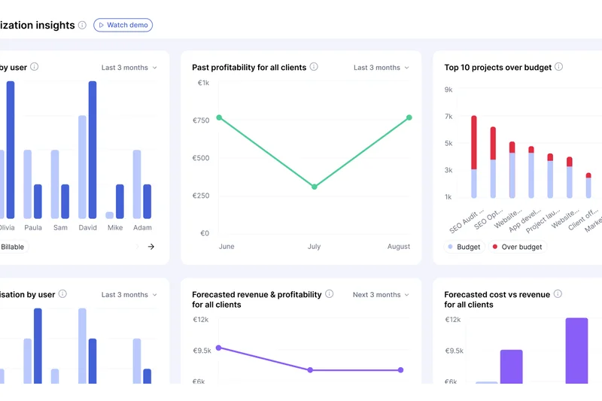
Task: Open Last 3 months dropdown for 'isation by user'
Action: (129, 295)
